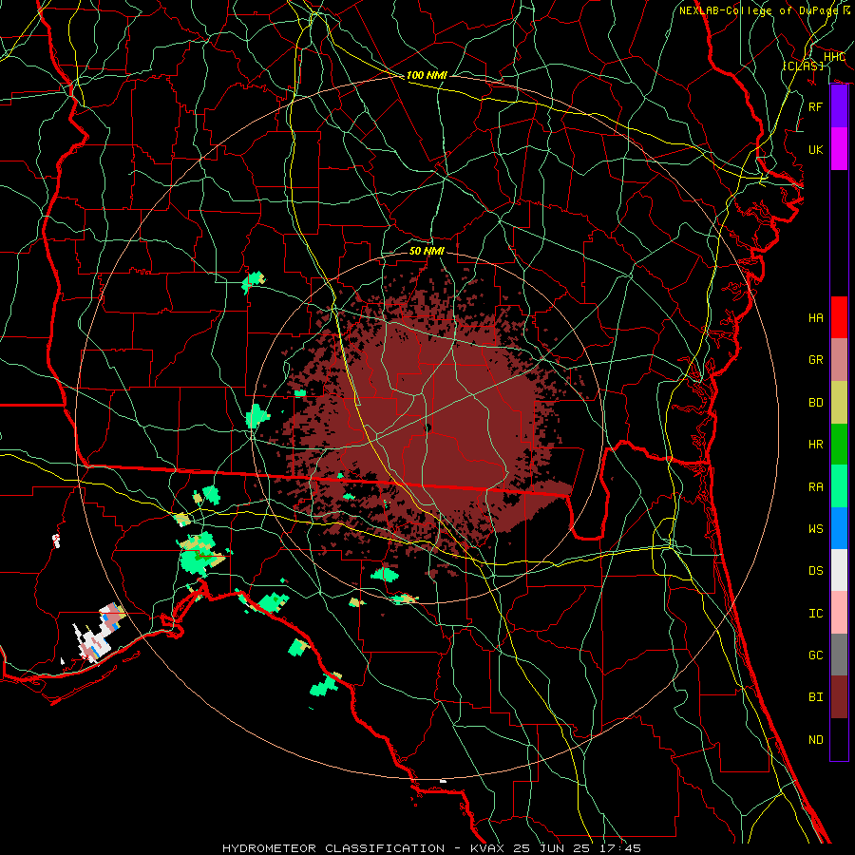Click the 'NEXLAB-College of DuPage' credit text

(758, 10)
